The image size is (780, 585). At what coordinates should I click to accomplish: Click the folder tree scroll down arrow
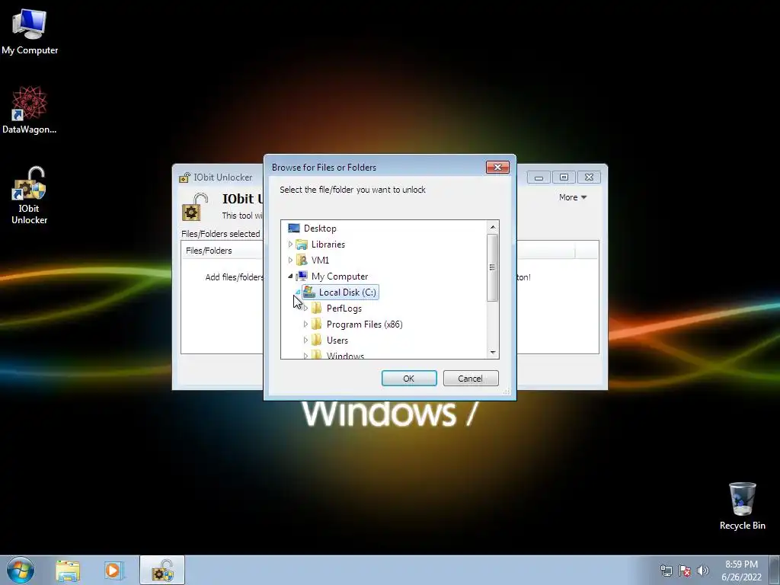(x=493, y=352)
